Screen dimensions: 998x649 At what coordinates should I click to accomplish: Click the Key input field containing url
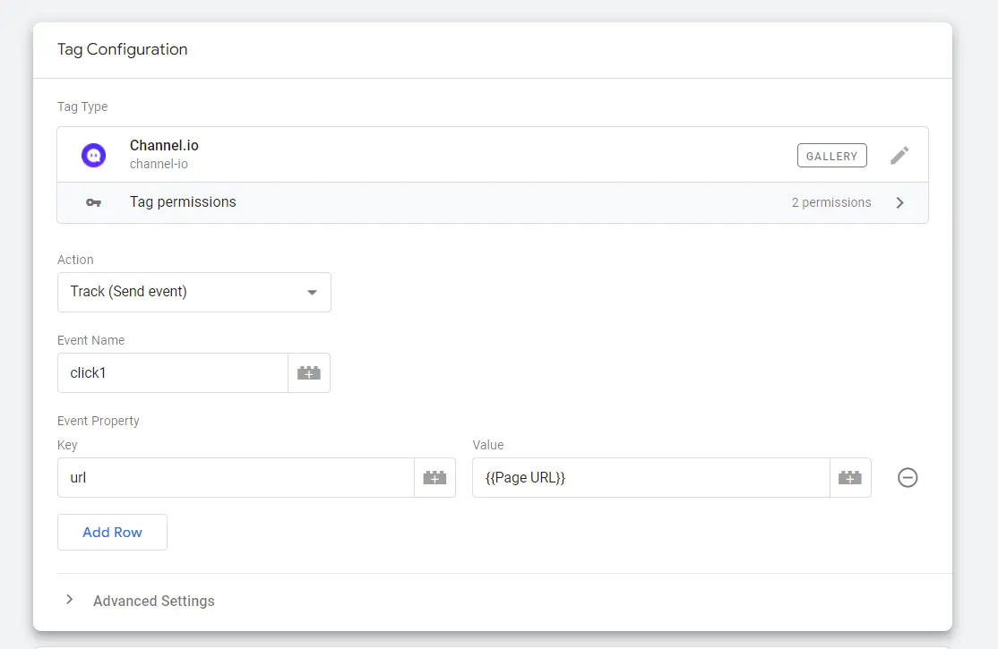(235, 478)
